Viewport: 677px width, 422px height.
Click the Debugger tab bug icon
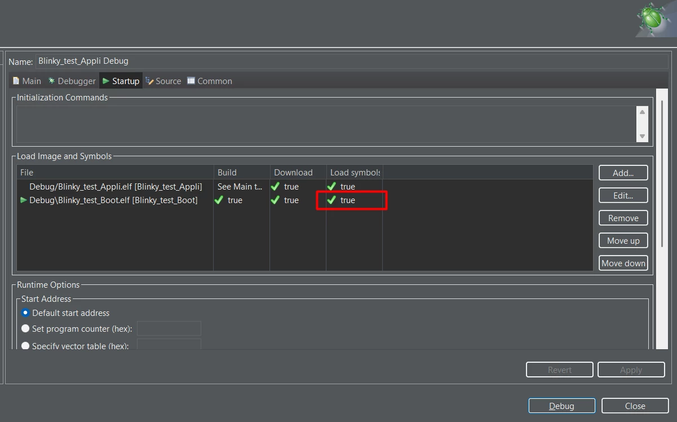pyautogui.click(x=51, y=81)
